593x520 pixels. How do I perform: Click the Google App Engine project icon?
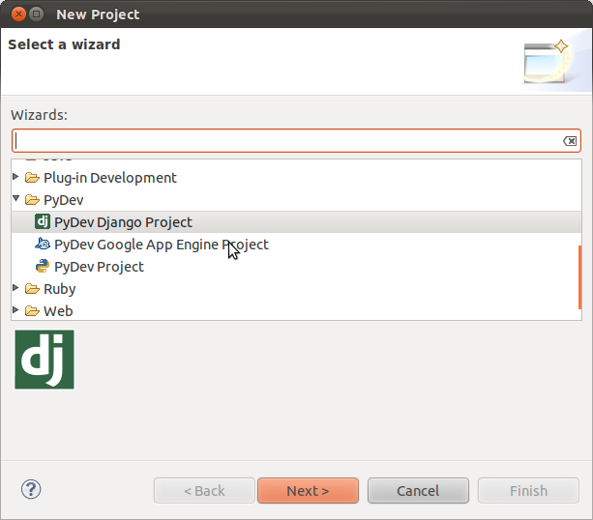tap(43, 245)
